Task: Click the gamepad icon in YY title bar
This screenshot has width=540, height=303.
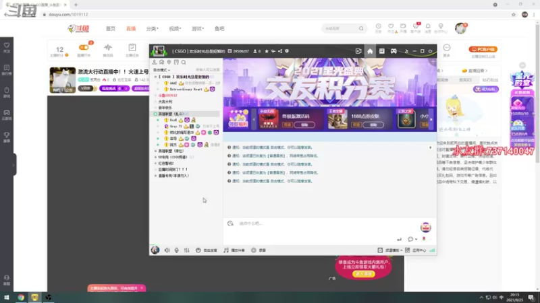Action: pos(394,51)
